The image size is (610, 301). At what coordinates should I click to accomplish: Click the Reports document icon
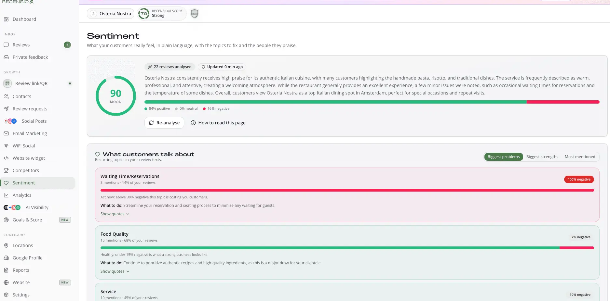coord(6,270)
